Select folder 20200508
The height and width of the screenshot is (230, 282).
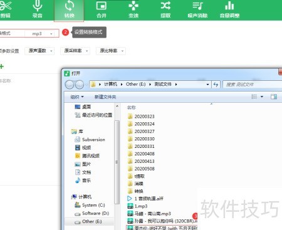pos(142,169)
